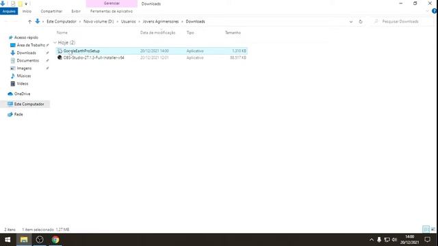438x246 pixels.
Task: Switch to large icons view layout
Action: (433, 230)
